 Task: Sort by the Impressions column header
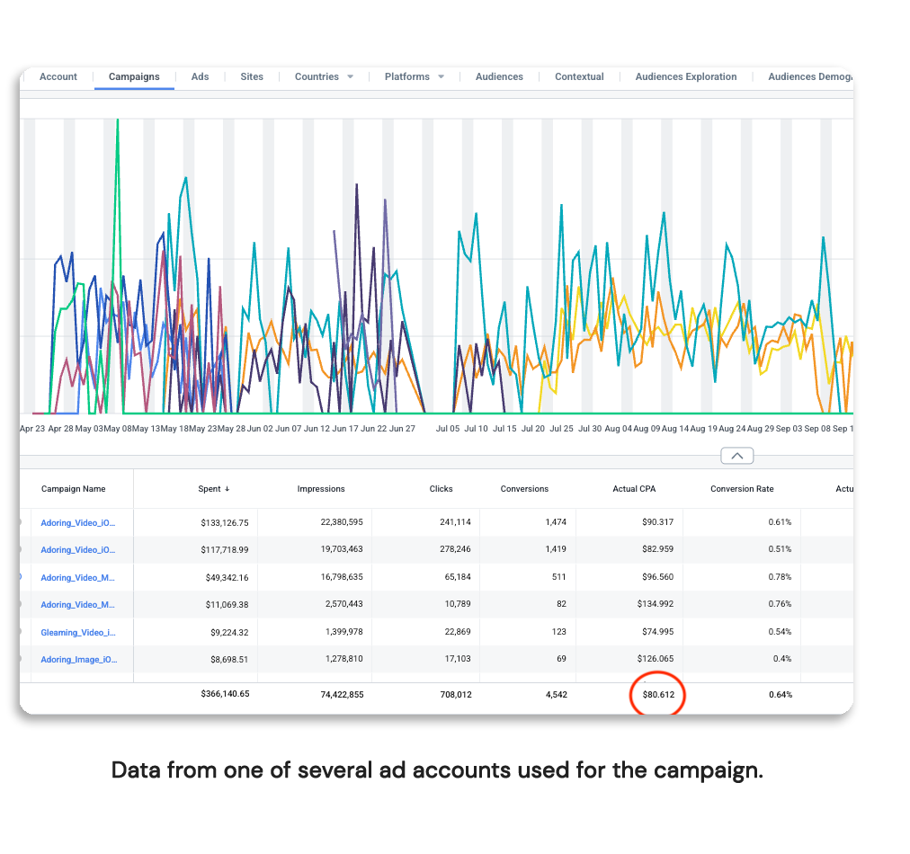pyautogui.click(x=321, y=489)
